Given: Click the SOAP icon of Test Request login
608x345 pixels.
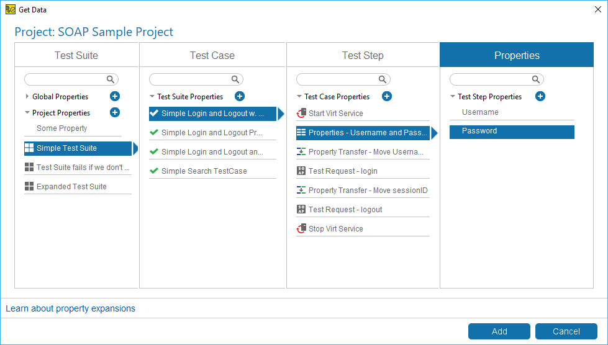Looking at the screenshot, I should [x=301, y=171].
